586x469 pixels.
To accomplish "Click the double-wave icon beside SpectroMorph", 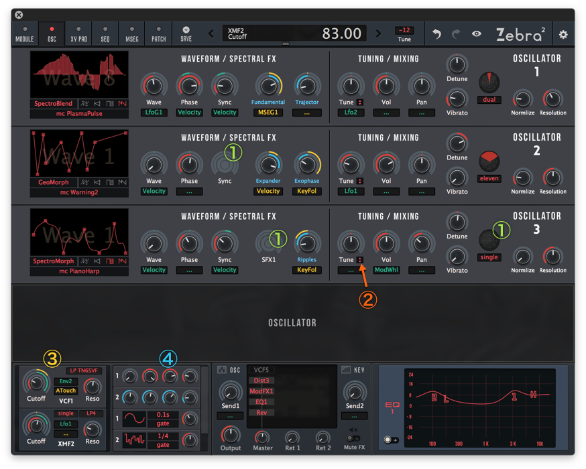I will (85, 261).
